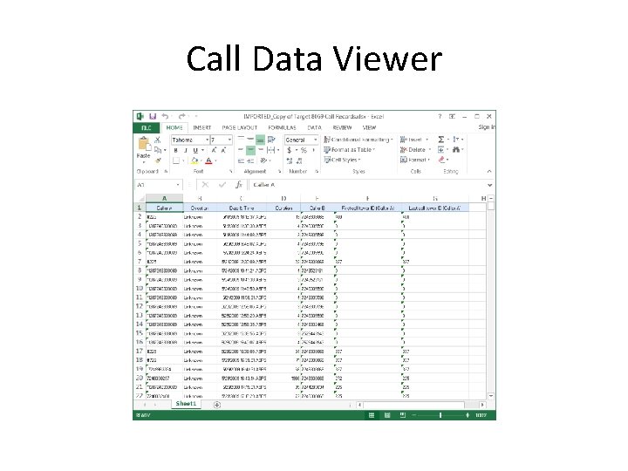Click the Paste clipboard icon
628x471 pixels.
[x=143, y=143]
